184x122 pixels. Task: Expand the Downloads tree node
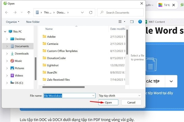pos(7,54)
